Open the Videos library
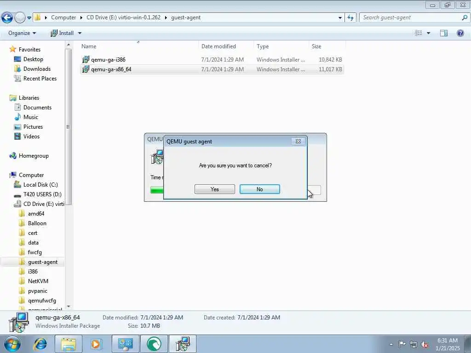The image size is (471, 353). [x=31, y=136]
